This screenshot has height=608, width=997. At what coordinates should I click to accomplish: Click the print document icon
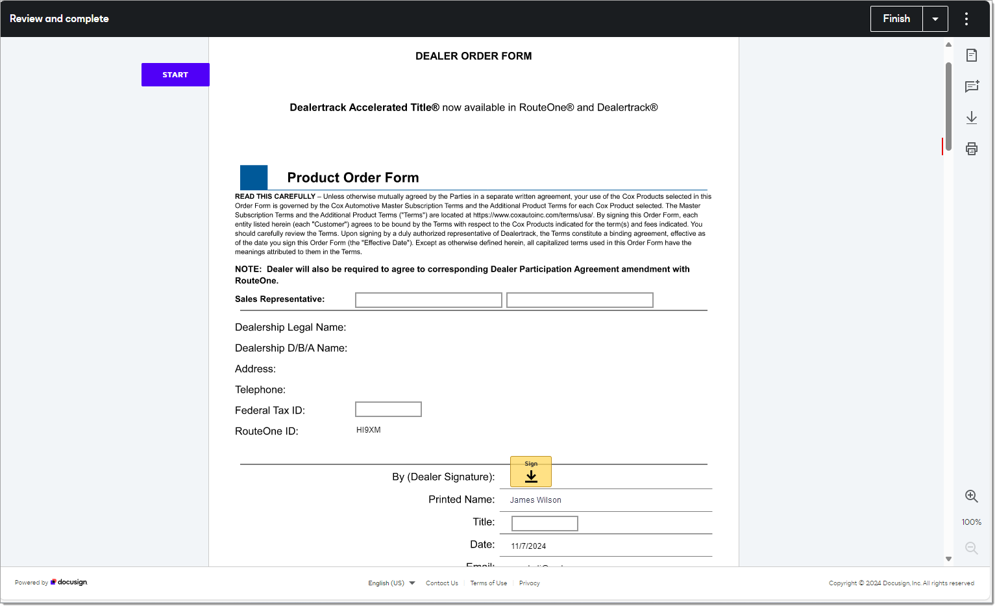972,149
